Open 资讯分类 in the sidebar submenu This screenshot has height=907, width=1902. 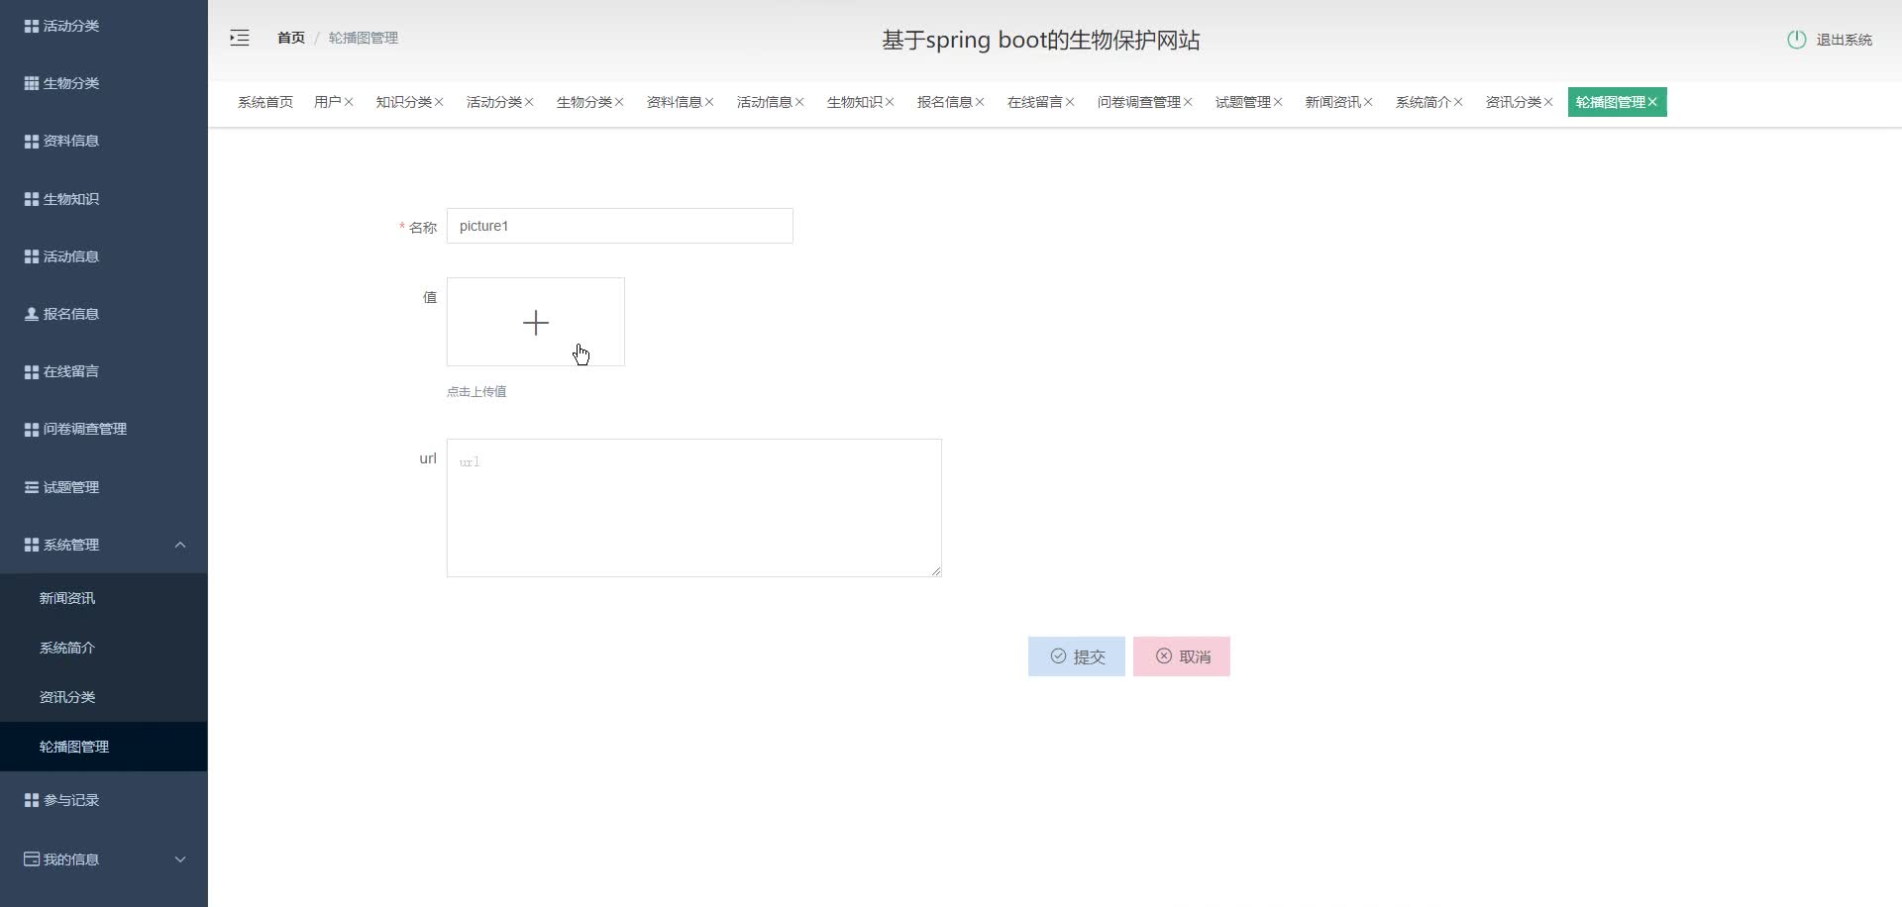(x=104, y=697)
